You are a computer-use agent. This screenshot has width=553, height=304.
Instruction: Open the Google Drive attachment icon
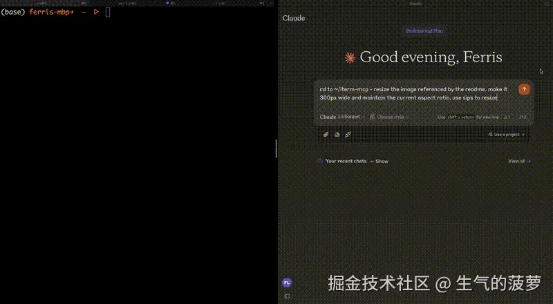click(x=337, y=134)
